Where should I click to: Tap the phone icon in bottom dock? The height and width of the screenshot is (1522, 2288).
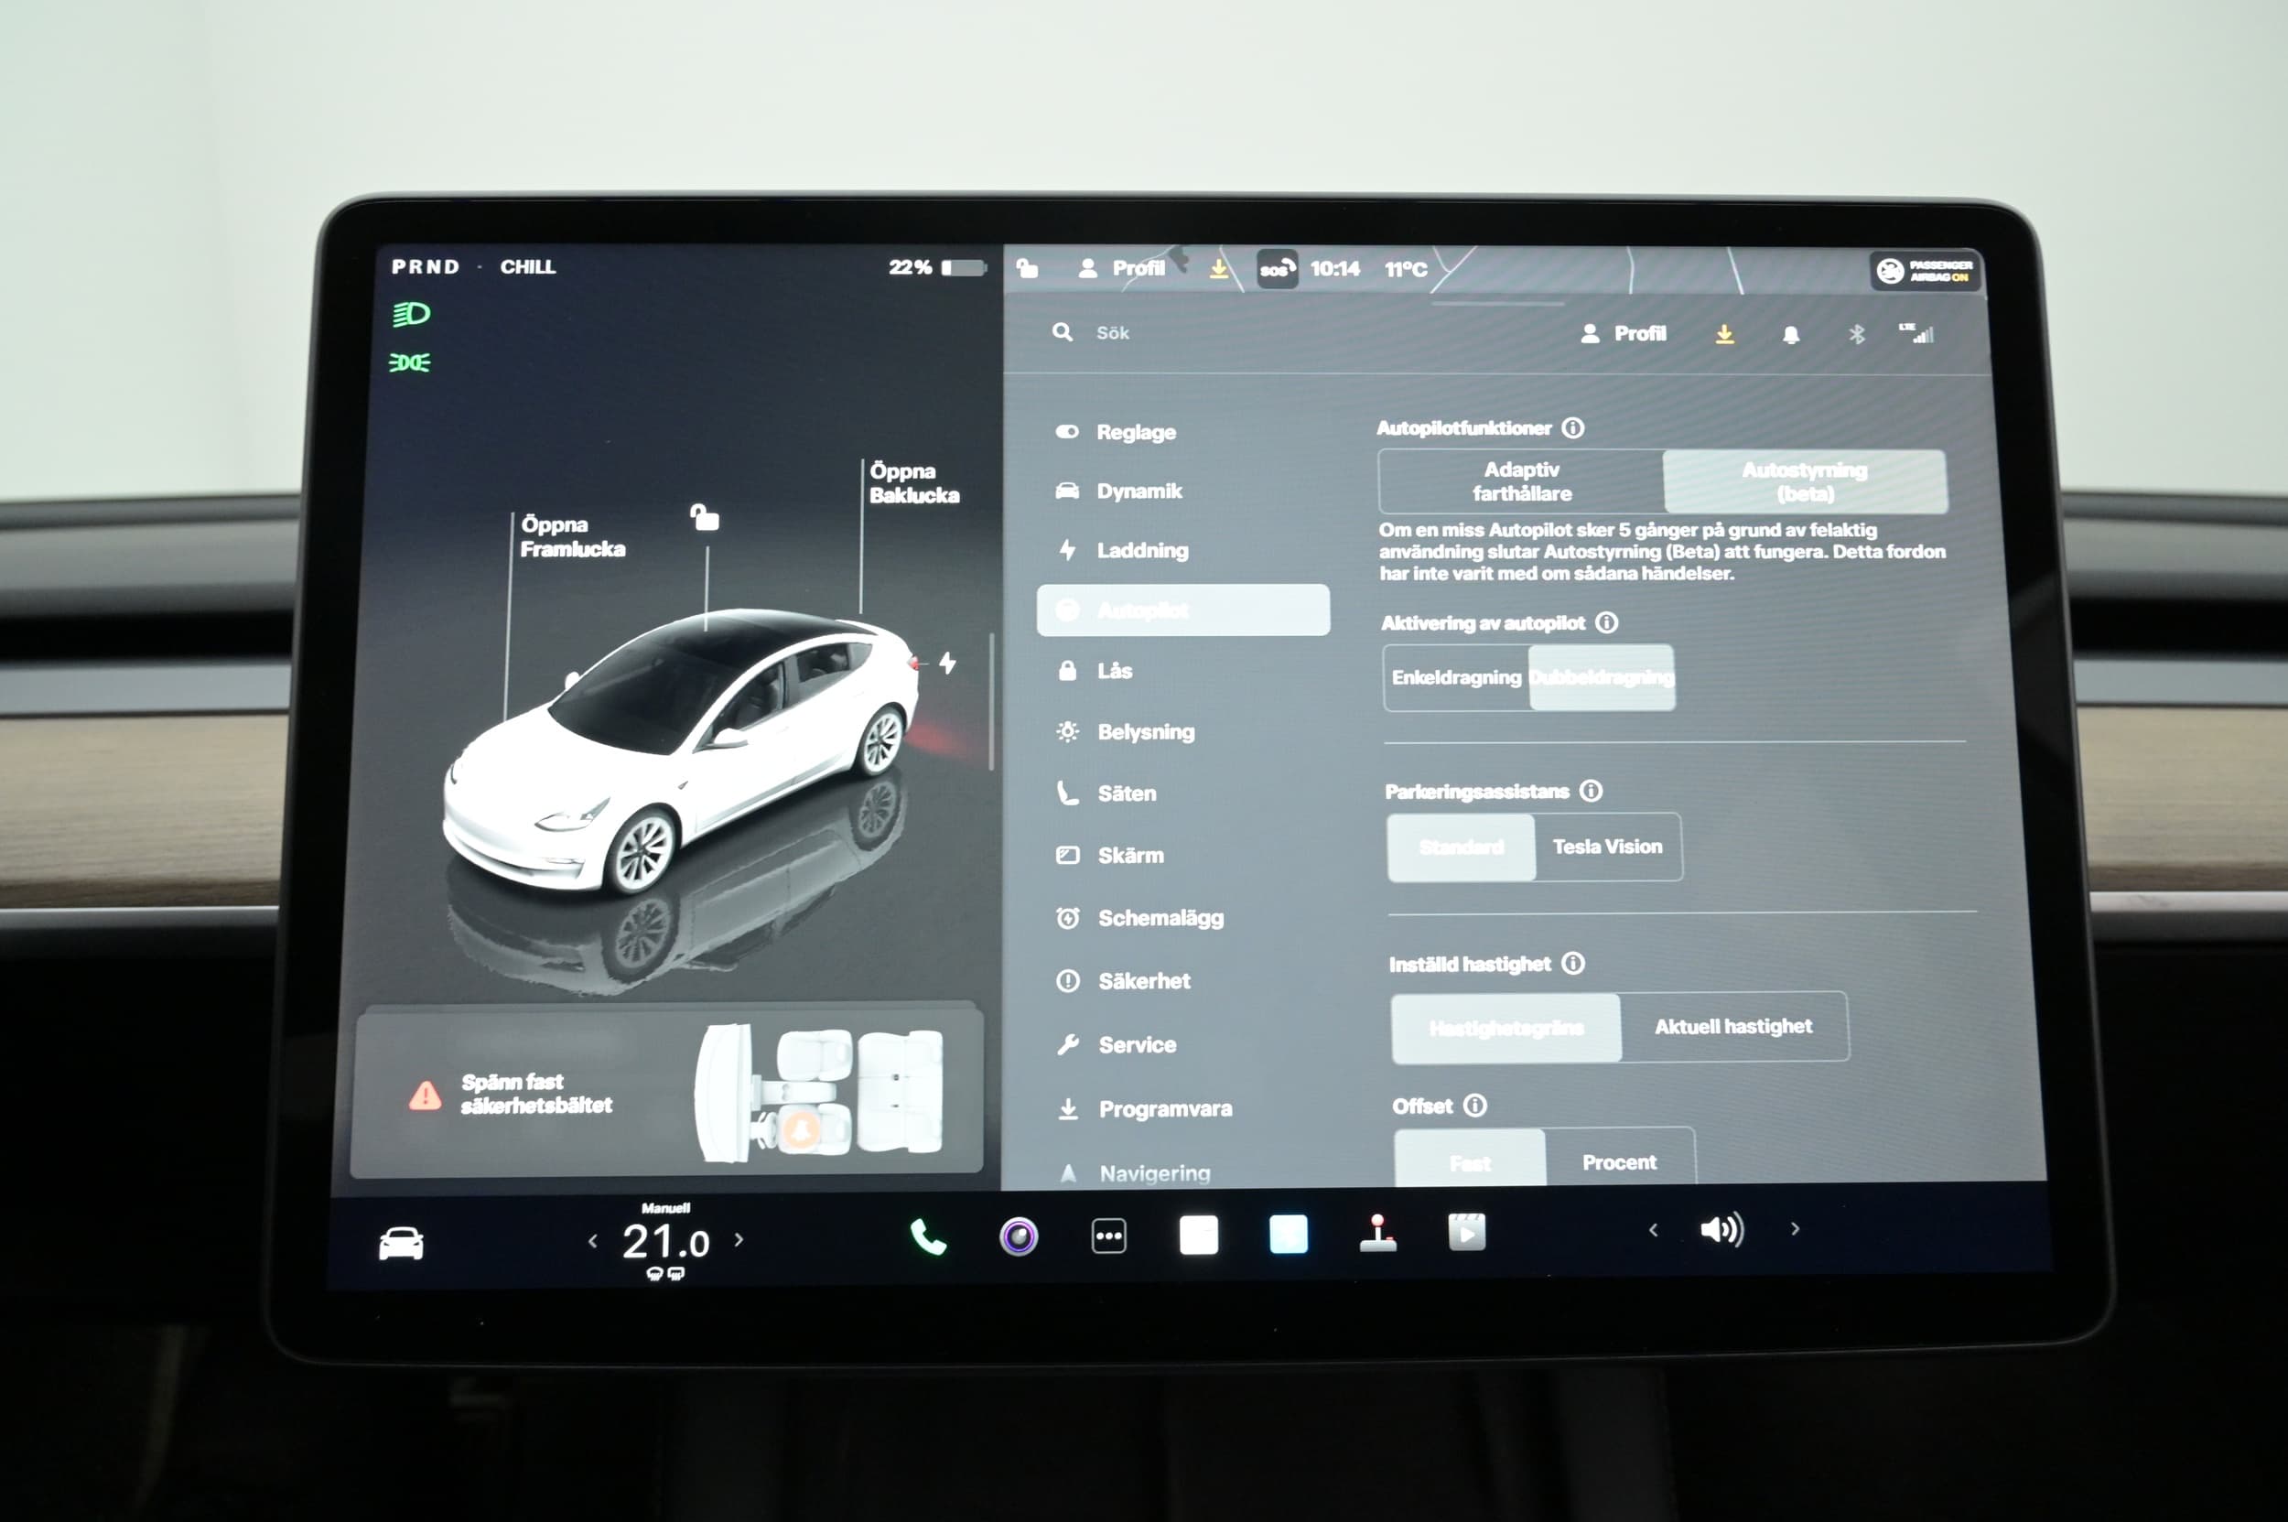(927, 1236)
